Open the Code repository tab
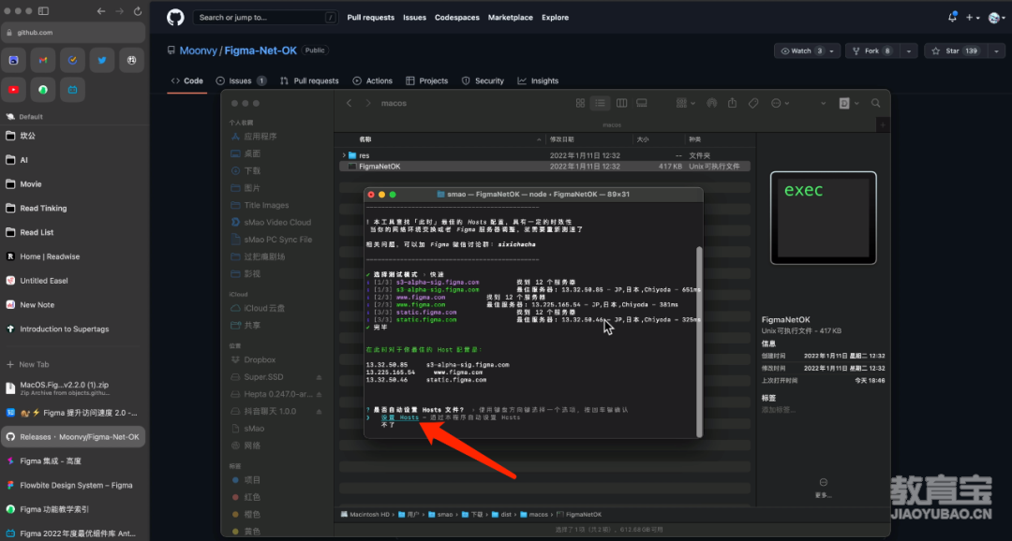Image resolution: width=1012 pixels, height=541 pixels. coord(187,80)
